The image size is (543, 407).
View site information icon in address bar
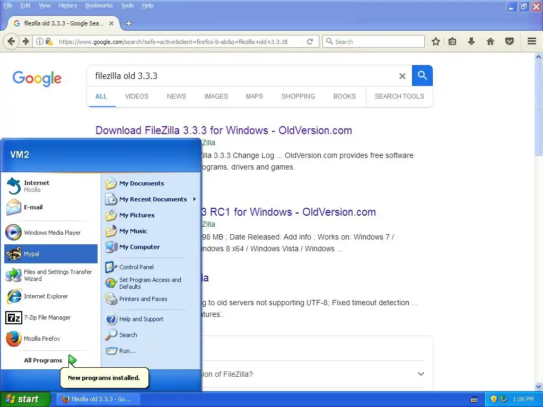(x=39, y=41)
